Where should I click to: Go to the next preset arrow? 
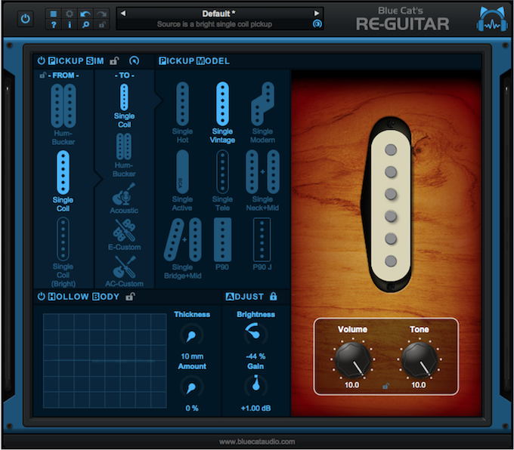316,14
